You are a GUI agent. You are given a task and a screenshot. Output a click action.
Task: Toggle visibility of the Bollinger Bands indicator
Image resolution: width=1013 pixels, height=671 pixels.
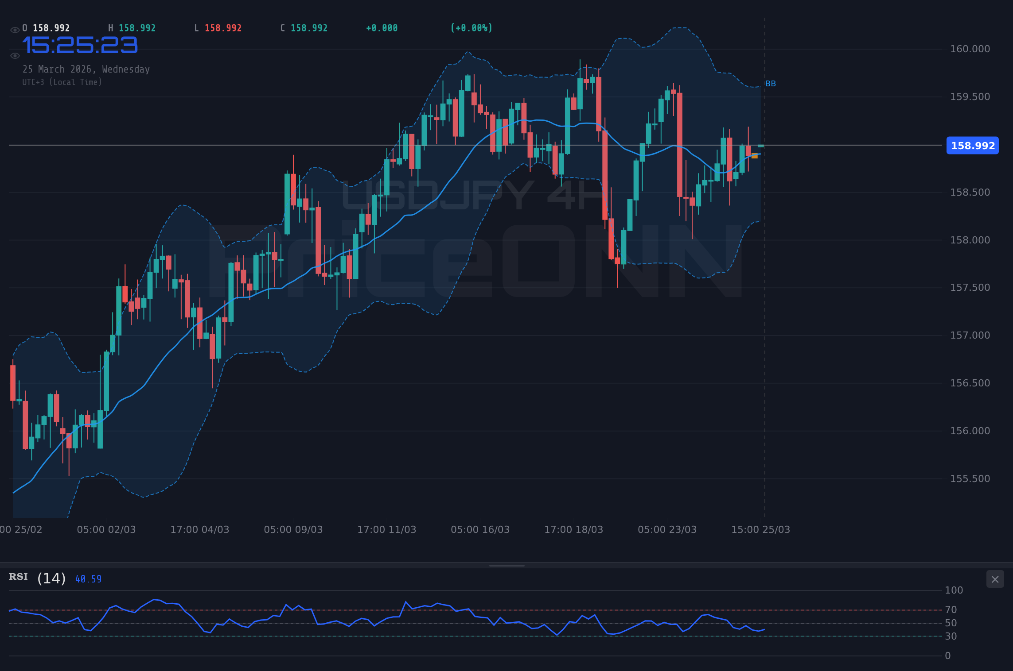pos(15,56)
